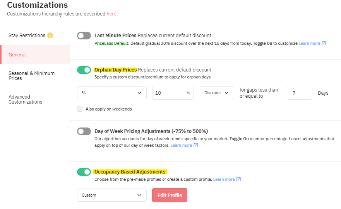Click external link icon in Day of Week section
Screen dimensions: 341x209
click(196, 145)
